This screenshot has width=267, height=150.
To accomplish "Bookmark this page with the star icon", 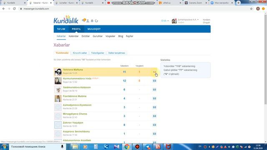I will pyautogui.click(x=251, y=9).
